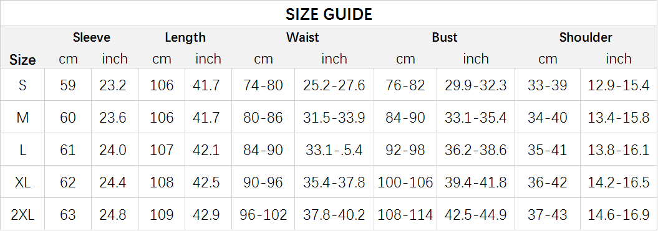
Task: Select the 100-106 bust cm cell
Action: [x=405, y=182]
